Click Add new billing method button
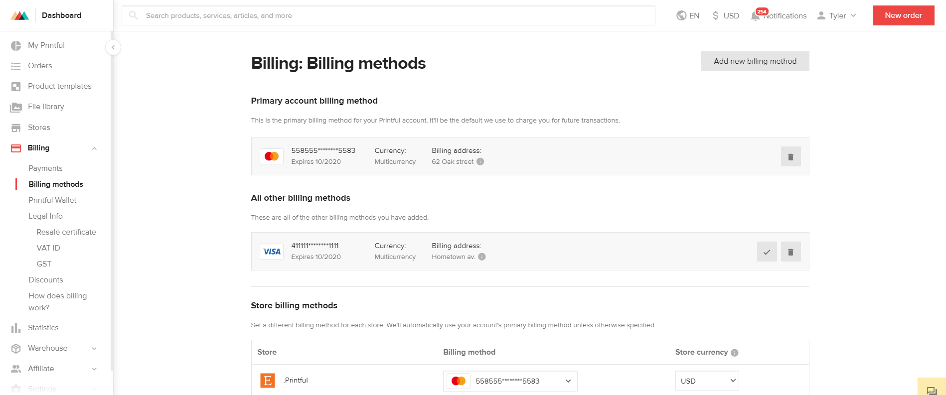The width and height of the screenshot is (946, 395). (x=755, y=61)
